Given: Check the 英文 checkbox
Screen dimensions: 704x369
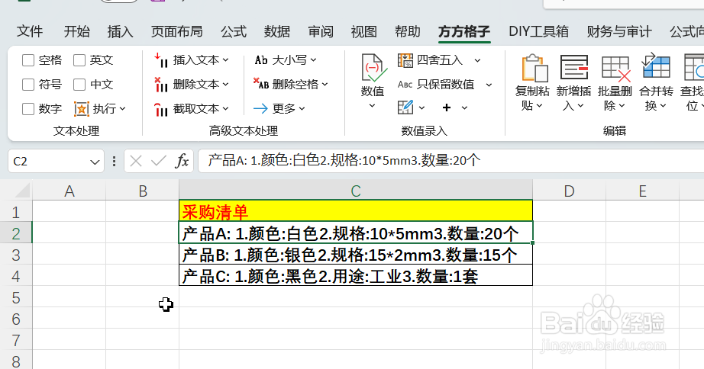Looking at the screenshot, I should coord(79,60).
